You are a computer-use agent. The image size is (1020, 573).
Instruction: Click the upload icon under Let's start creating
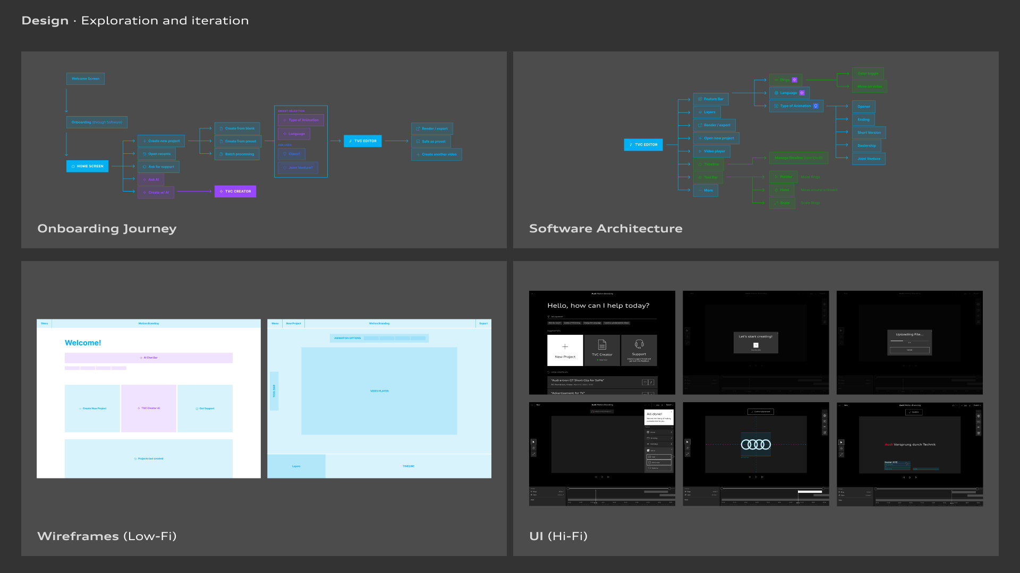pyautogui.click(x=755, y=345)
